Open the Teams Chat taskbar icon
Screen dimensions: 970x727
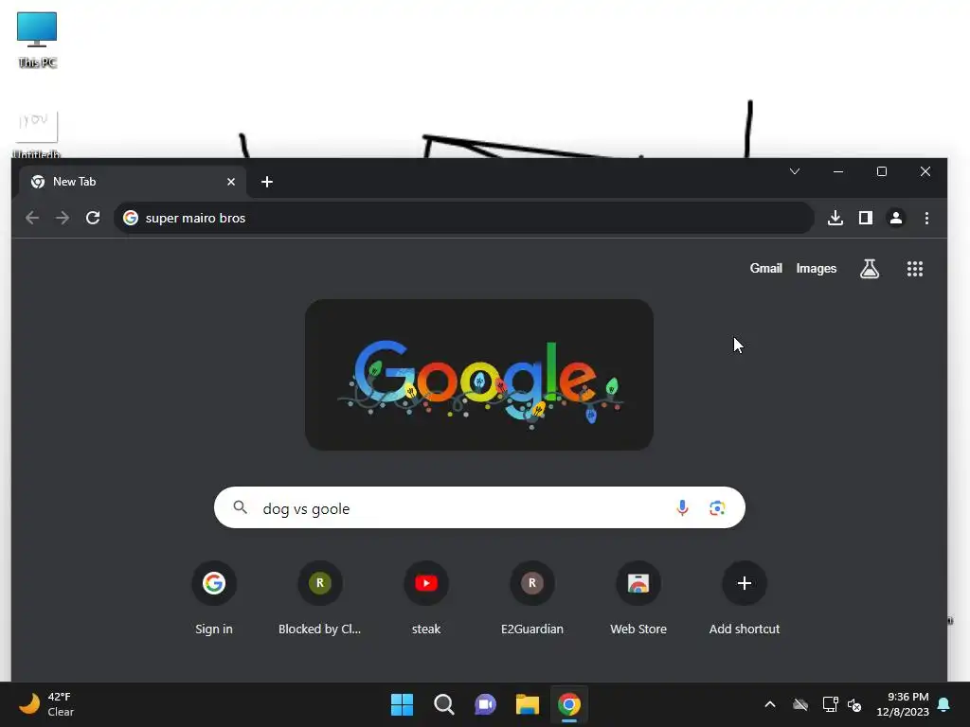coord(486,704)
